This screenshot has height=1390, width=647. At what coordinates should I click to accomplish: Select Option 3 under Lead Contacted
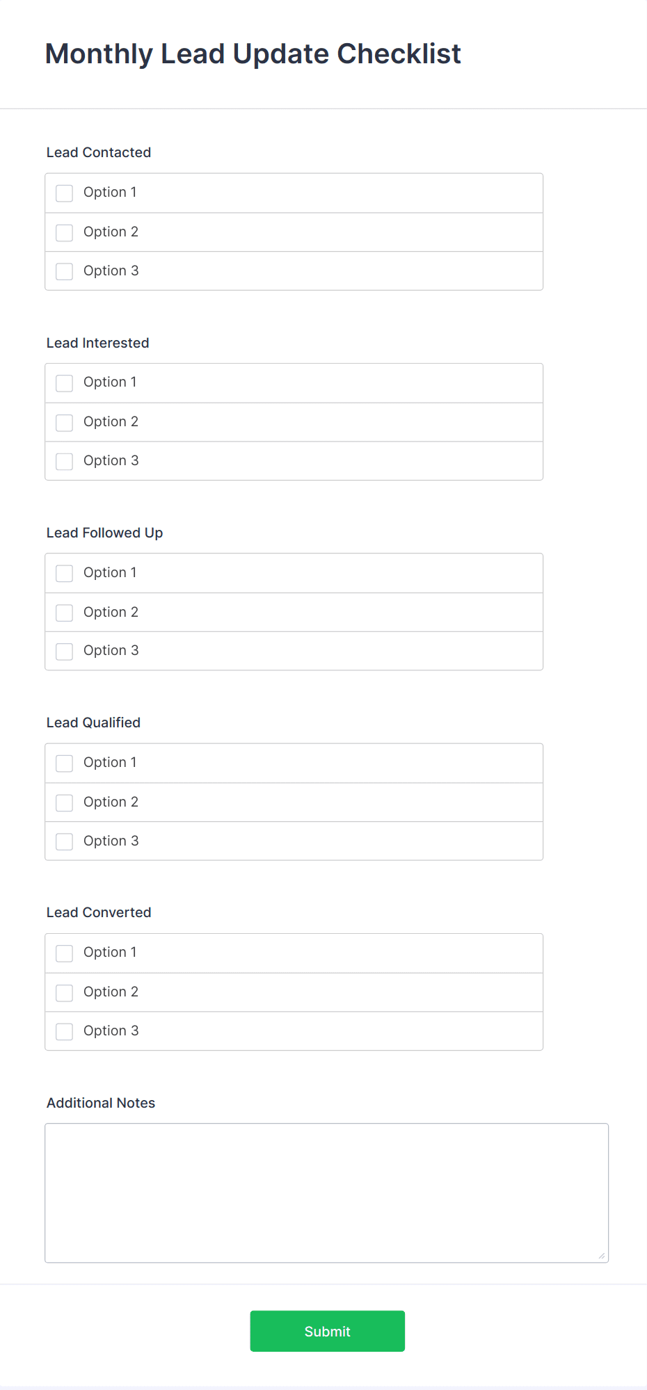click(65, 271)
